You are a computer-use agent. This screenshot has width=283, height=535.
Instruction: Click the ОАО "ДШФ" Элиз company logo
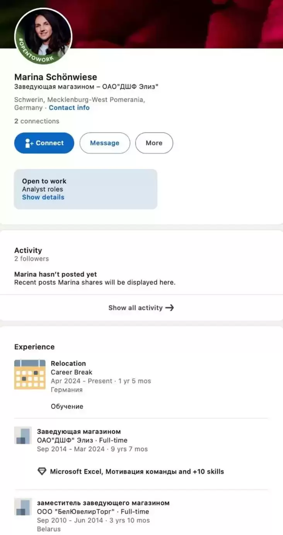tap(23, 435)
